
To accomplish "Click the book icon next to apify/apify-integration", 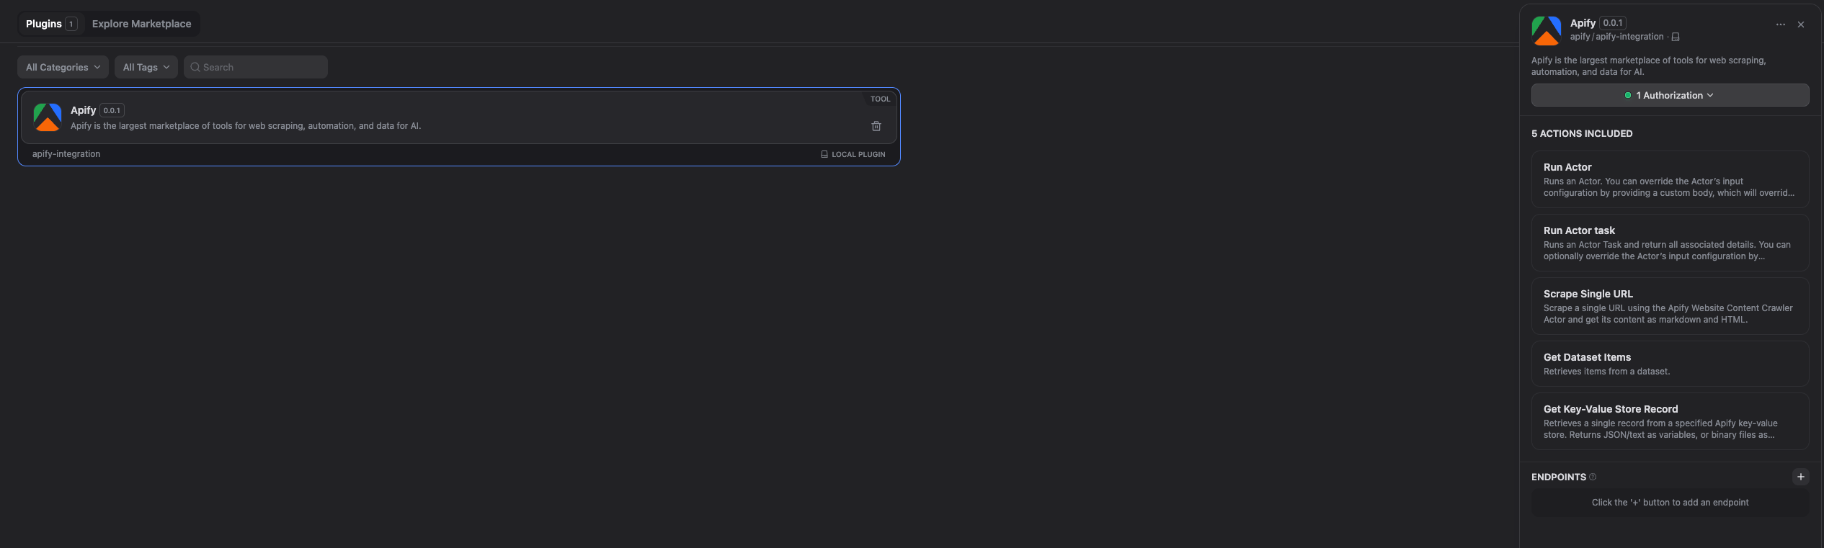I will (x=1675, y=36).
